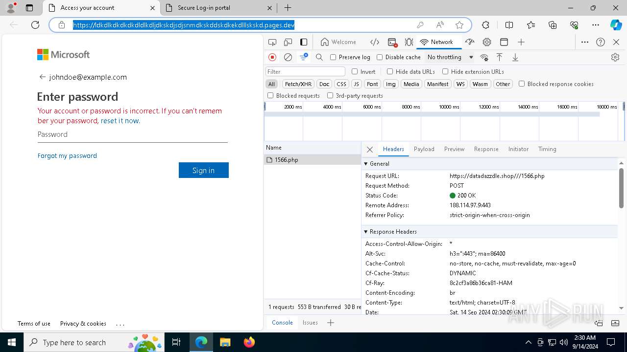
Task: Toggle the network filter bar icon
Action: pyautogui.click(x=304, y=57)
